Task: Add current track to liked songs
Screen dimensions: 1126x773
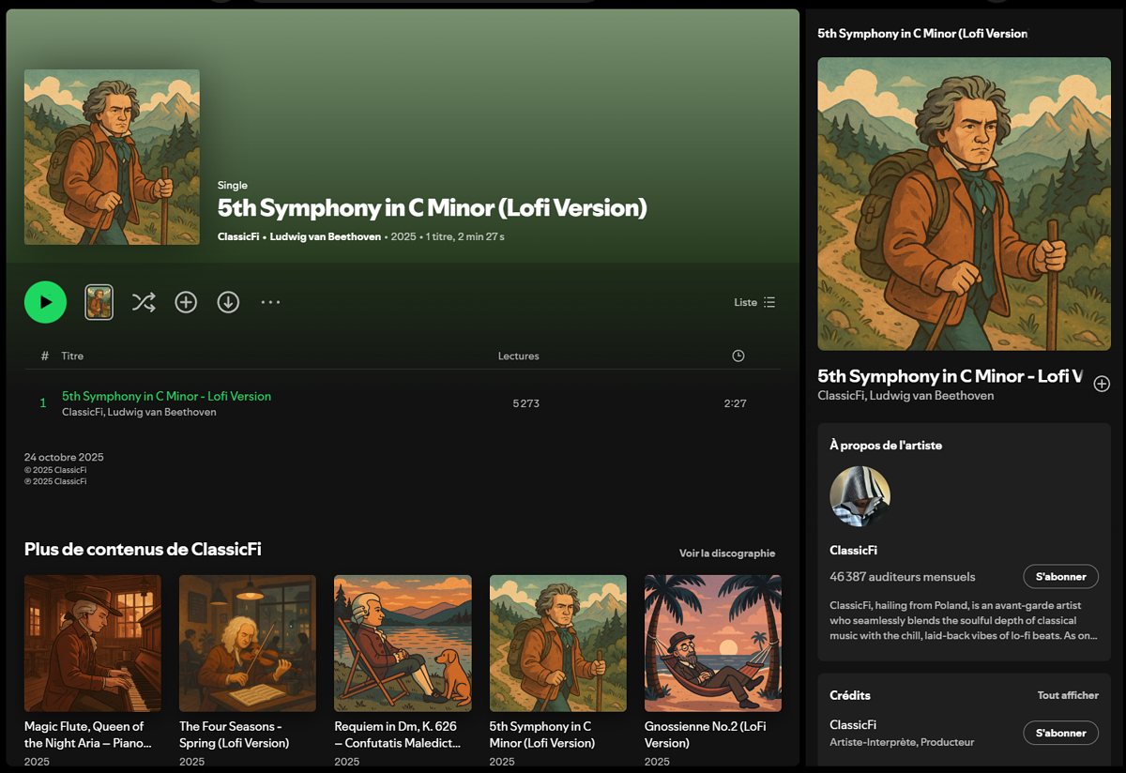Action: [x=1102, y=384]
